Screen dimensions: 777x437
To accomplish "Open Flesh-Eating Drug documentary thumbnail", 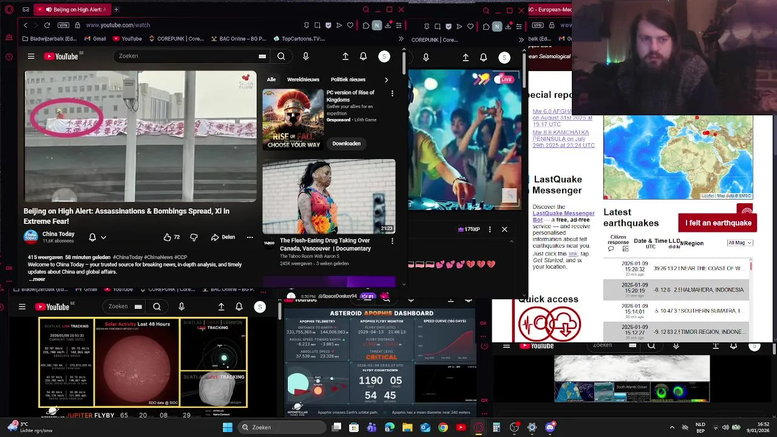I will tap(328, 197).
